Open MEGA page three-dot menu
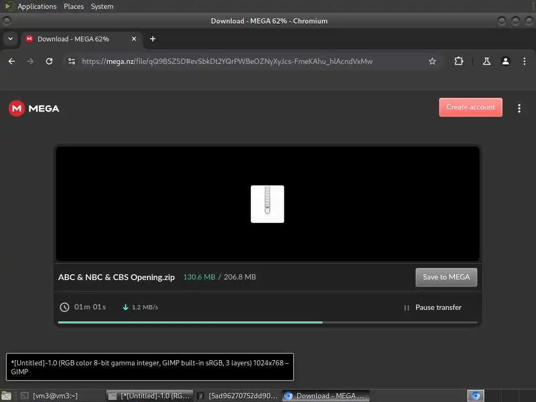The image size is (536, 402). tap(519, 108)
